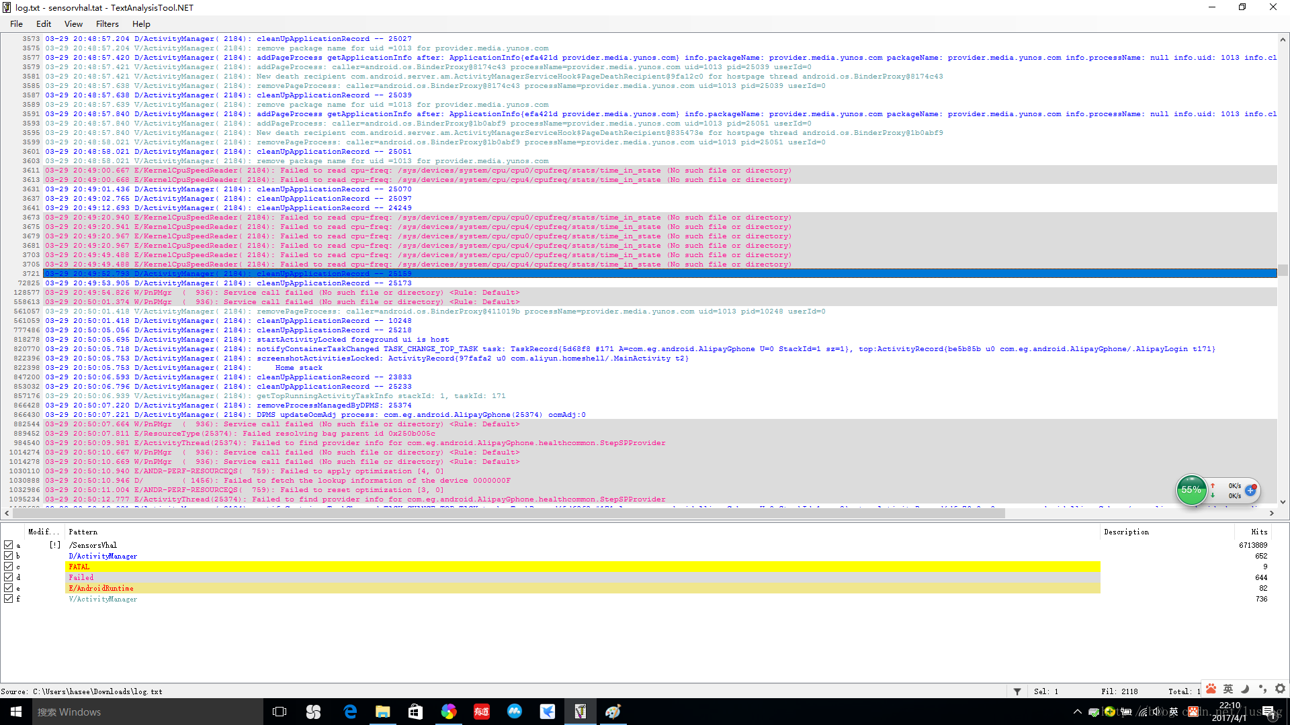Toggle IME moon mode icon

1245,689
